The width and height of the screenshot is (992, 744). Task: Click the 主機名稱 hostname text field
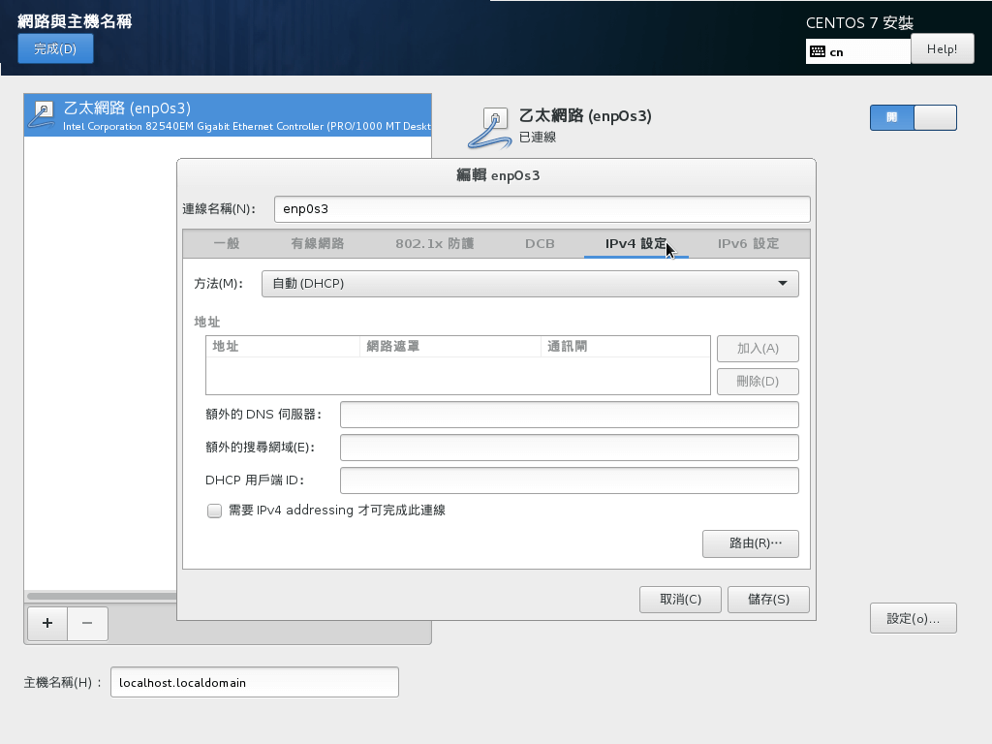255,682
